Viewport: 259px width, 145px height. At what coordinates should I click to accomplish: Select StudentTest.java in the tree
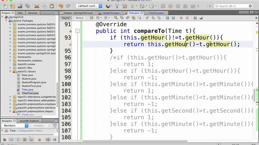point(32,86)
